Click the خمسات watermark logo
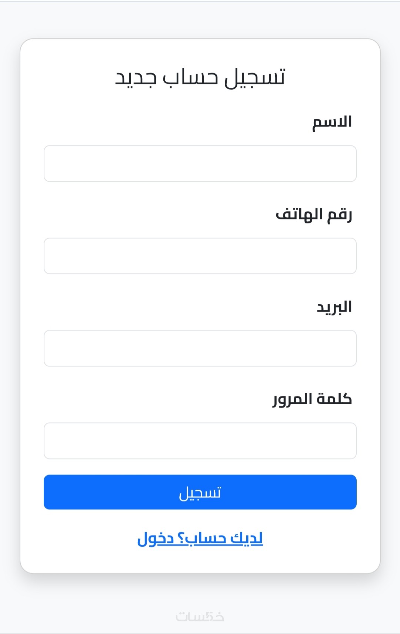This screenshot has width=400, height=634. point(200,617)
